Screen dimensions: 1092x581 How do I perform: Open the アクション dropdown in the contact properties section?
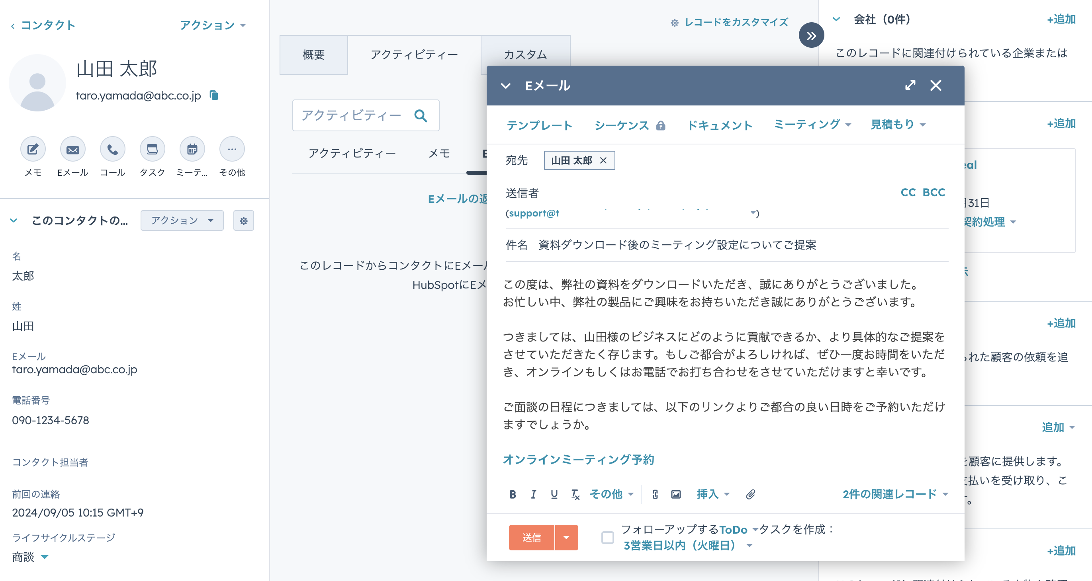(182, 220)
